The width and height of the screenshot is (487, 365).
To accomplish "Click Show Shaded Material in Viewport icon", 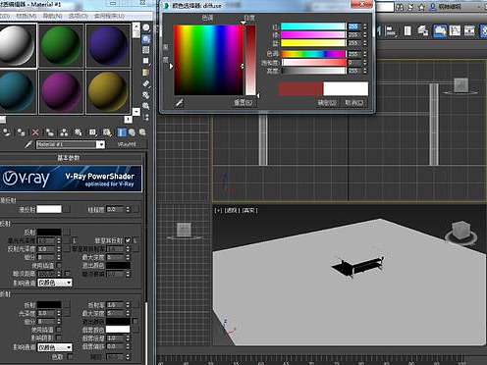I will [x=107, y=132].
